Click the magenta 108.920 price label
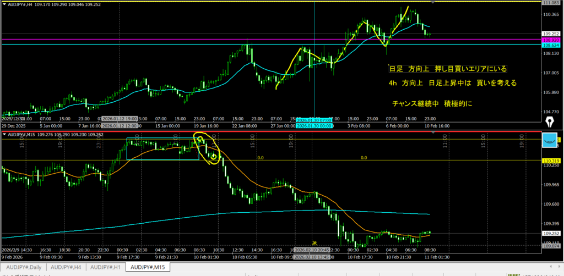The height and width of the screenshot is (276, 564). tap(551, 41)
